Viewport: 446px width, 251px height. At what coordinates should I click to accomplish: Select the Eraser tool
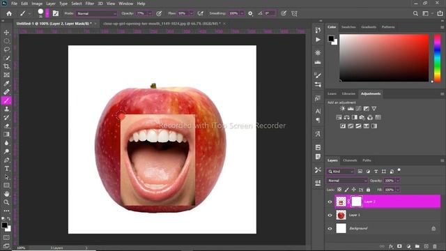tap(6, 125)
